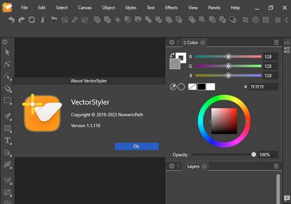Click Ok in About VectorStyler dialog

pyautogui.click(x=137, y=146)
